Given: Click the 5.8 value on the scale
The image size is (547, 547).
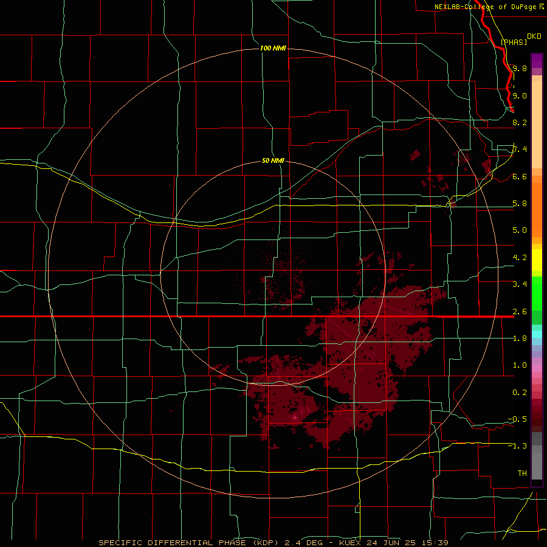Looking at the screenshot, I should pos(520,204).
